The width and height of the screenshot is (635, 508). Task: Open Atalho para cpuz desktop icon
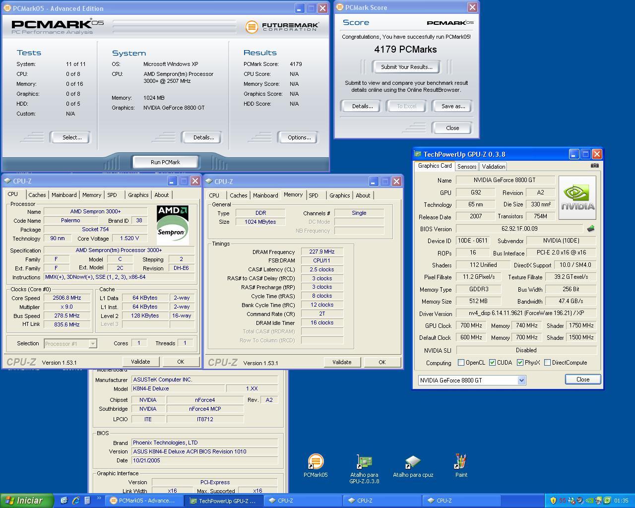[413, 466]
